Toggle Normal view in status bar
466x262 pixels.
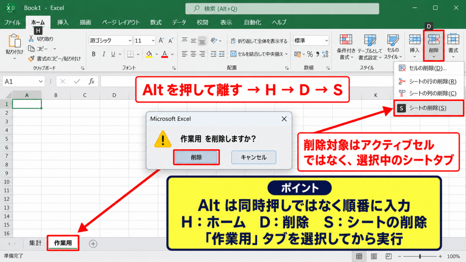359,256
